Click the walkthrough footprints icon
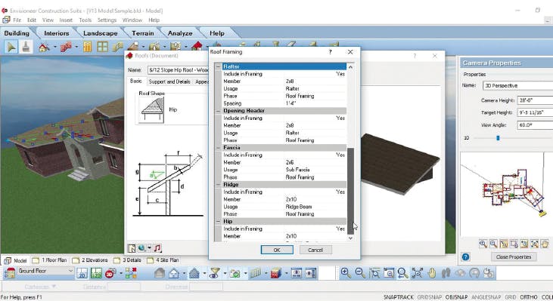The width and height of the screenshot is (553, 301). pyautogui.click(x=446, y=273)
